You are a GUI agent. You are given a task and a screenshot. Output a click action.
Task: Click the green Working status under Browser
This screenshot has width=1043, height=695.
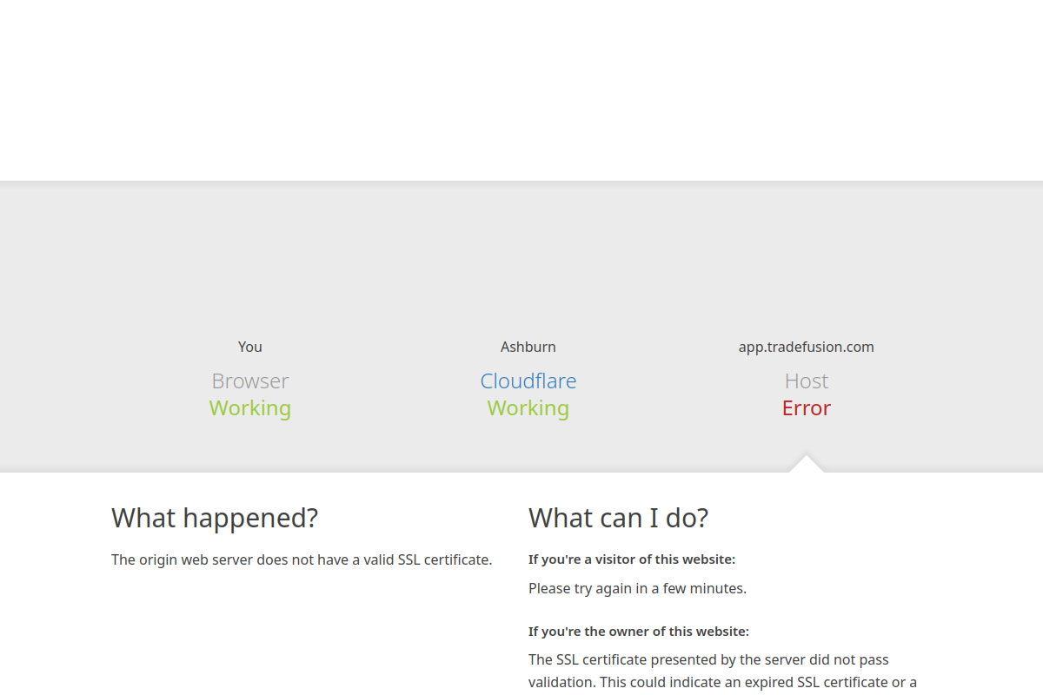pyautogui.click(x=249, y=408)
